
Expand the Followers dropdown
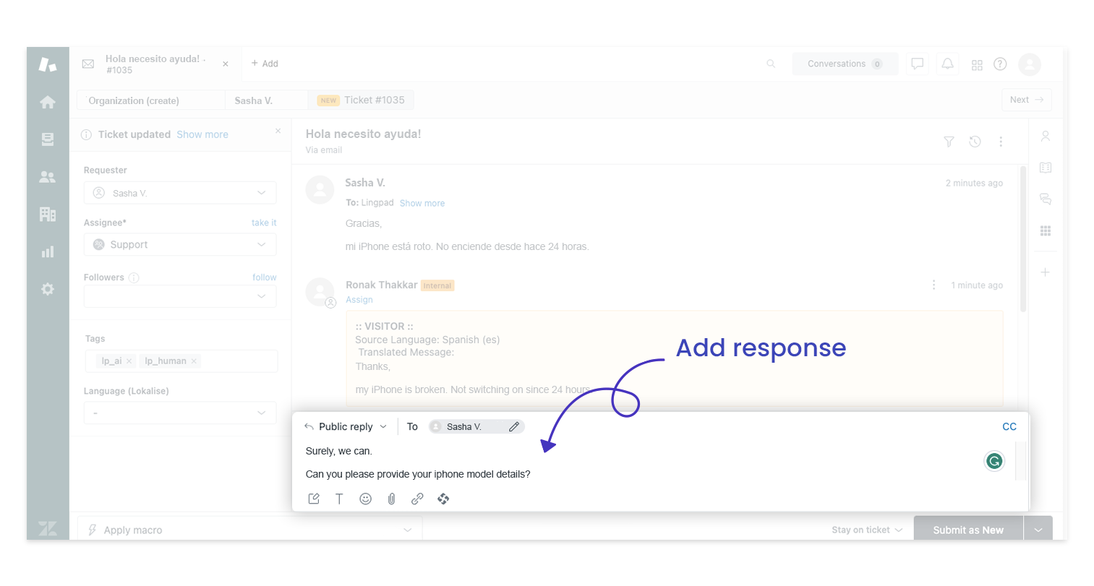[x=180, y=296]
